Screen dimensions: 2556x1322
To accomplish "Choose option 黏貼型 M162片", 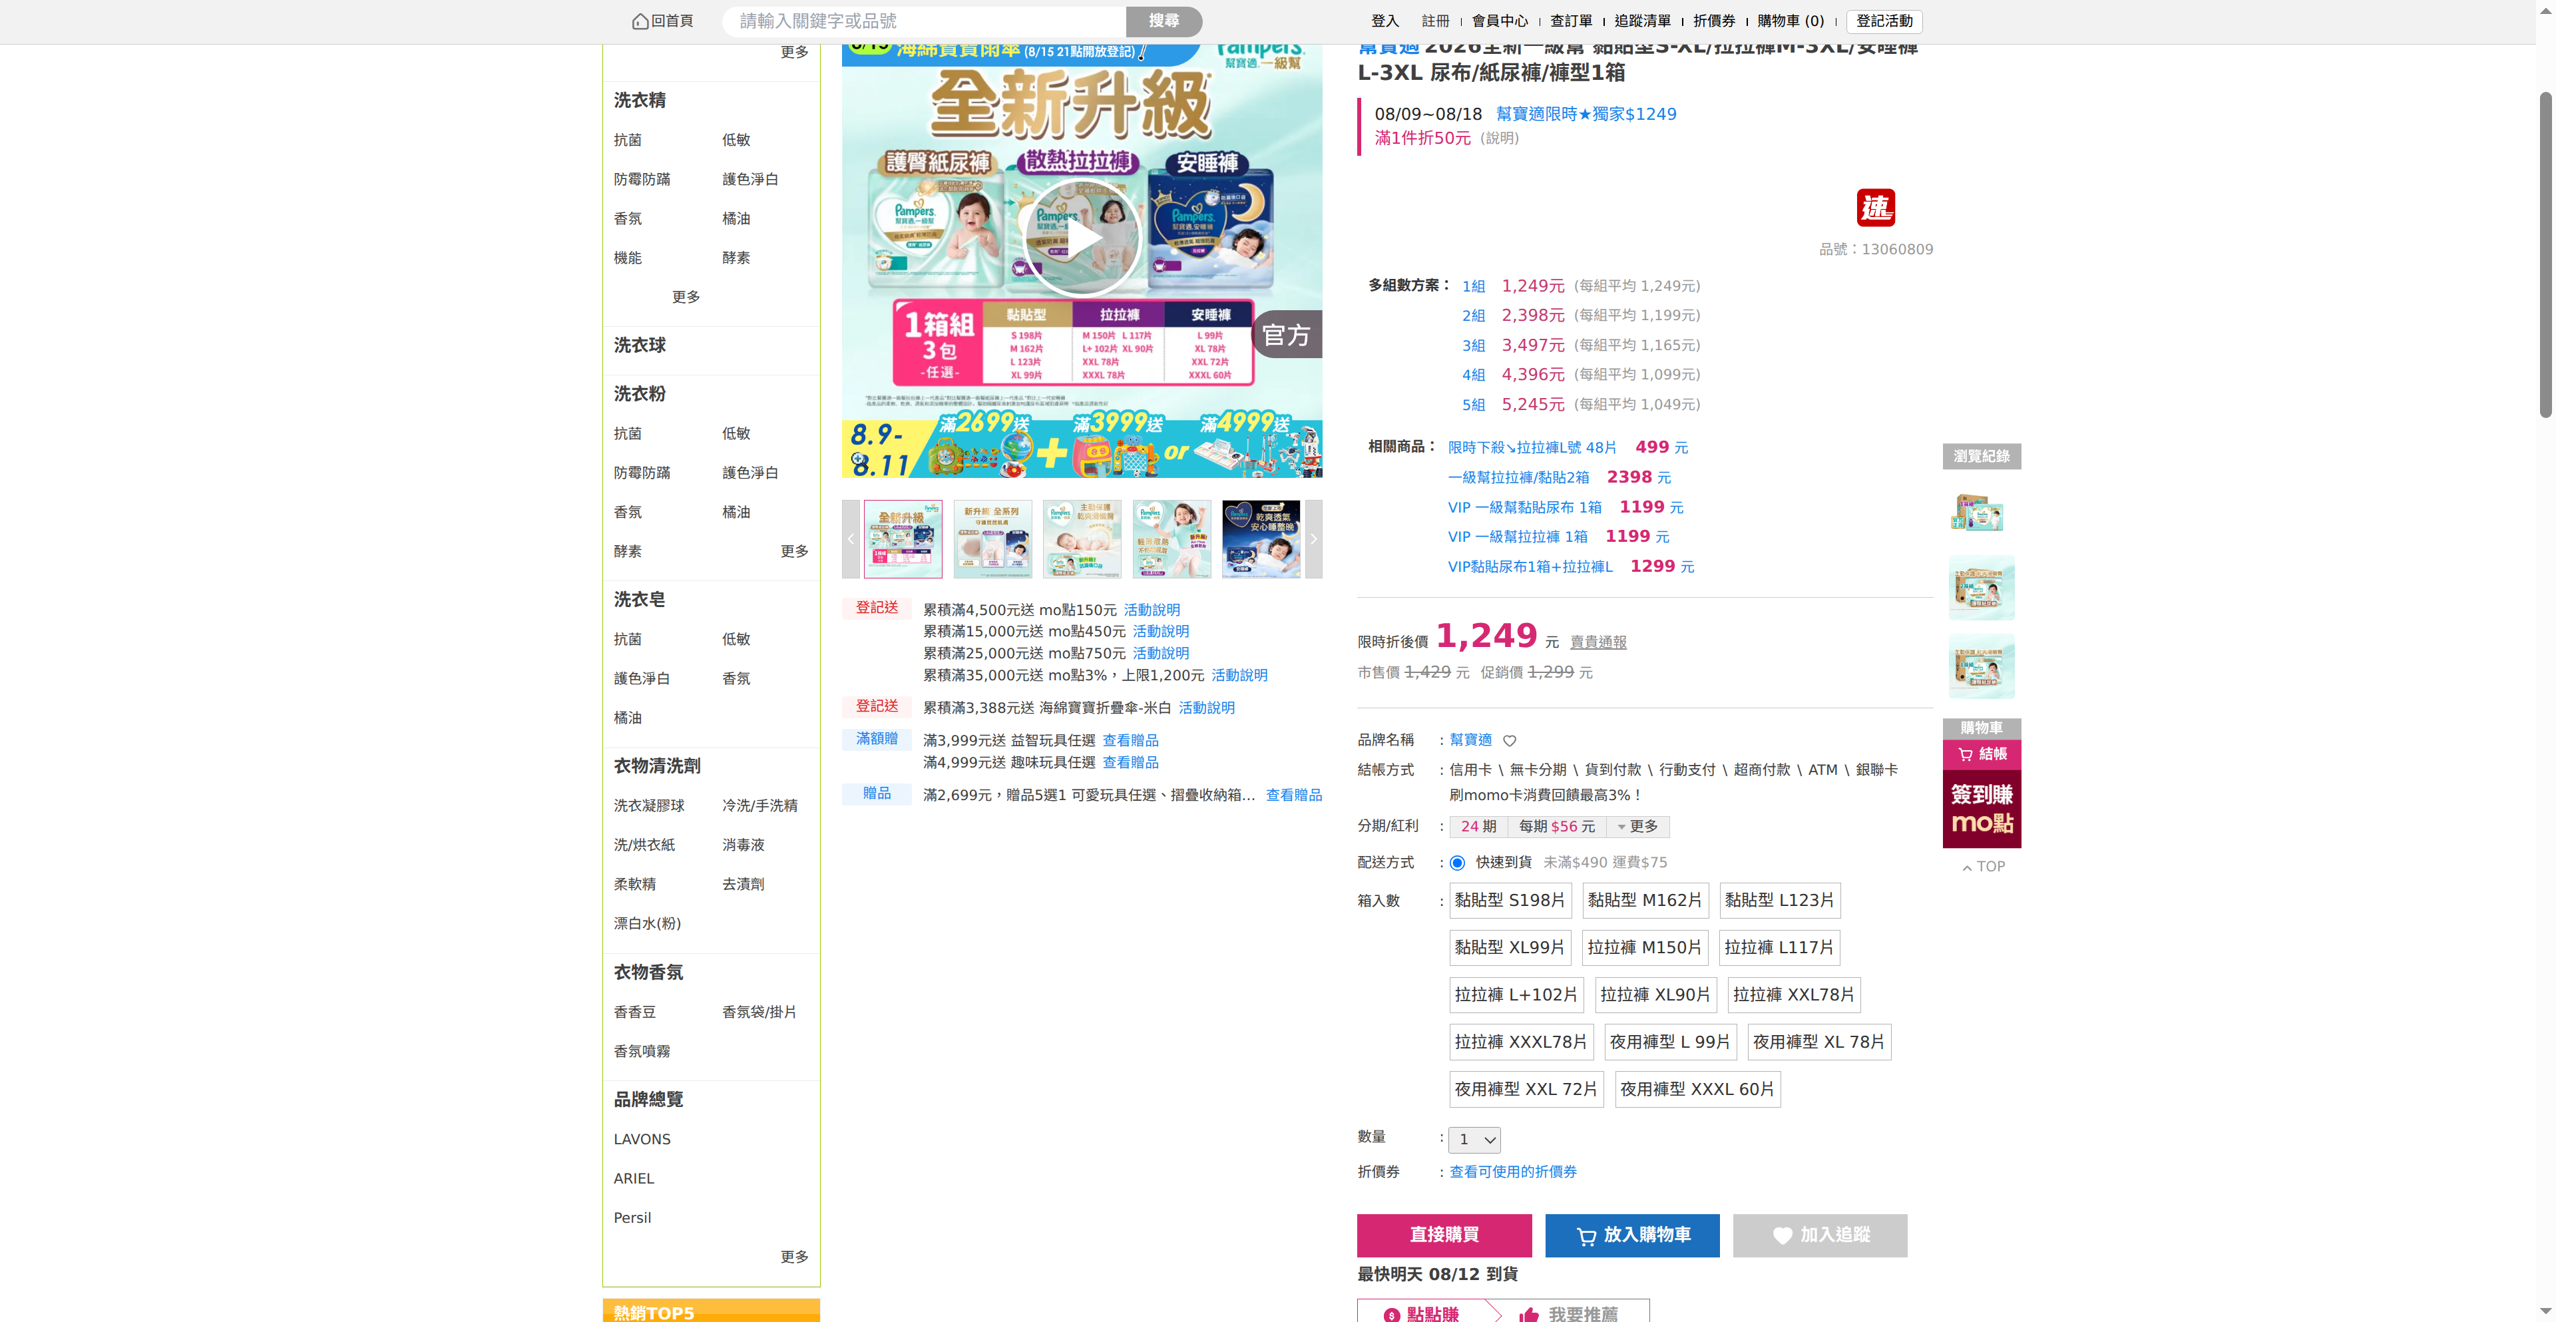I will coord(1645,900).
